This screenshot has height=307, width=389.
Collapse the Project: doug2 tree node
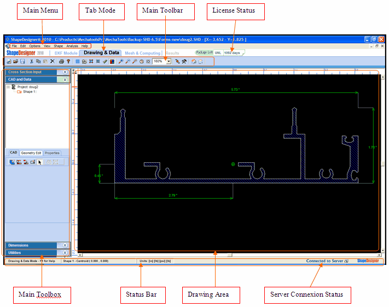point(8,87)
